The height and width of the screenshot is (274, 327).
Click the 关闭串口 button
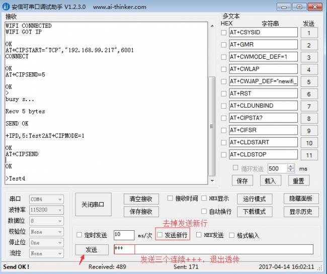[93, 205]
